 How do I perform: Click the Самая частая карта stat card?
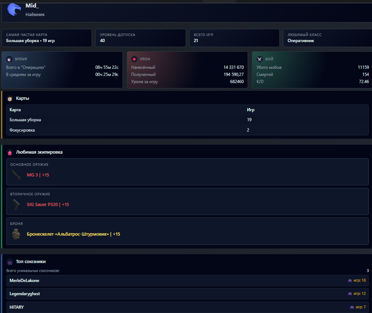[47, 38]
